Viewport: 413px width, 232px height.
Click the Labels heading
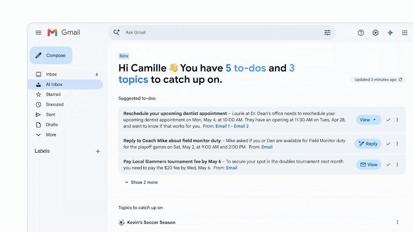tap(42, 151)
